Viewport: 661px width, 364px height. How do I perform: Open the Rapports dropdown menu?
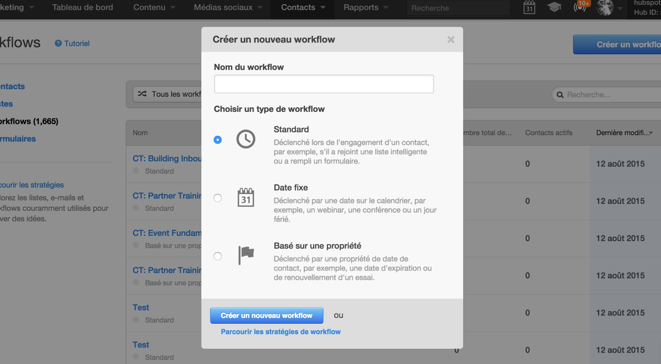point(365,8)
